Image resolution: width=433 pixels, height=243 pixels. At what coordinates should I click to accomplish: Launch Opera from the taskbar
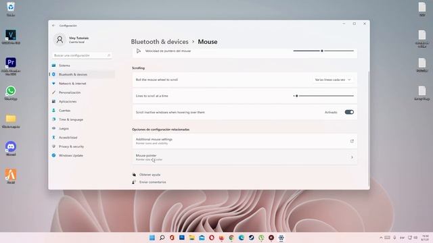click(x=212, y=238)
